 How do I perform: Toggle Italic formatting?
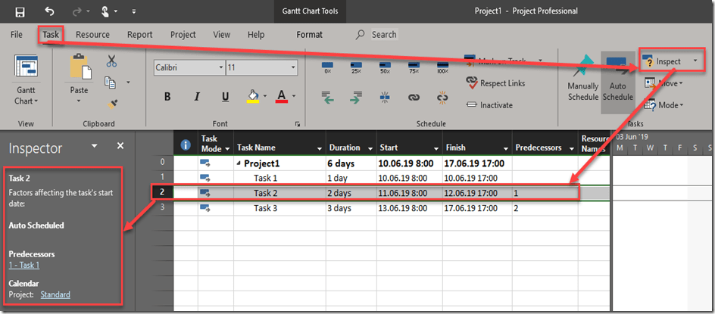click(x=196, y=97)
